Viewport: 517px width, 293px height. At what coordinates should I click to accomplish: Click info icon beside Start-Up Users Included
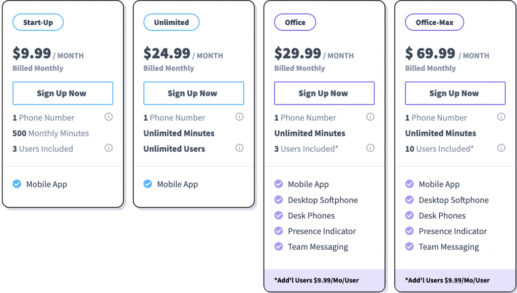pyautogui.click(x=109, y=148)
